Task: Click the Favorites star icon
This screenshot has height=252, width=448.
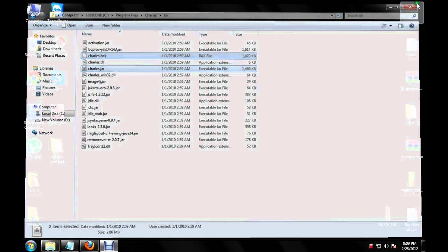Action: click(x=36, y=36)
